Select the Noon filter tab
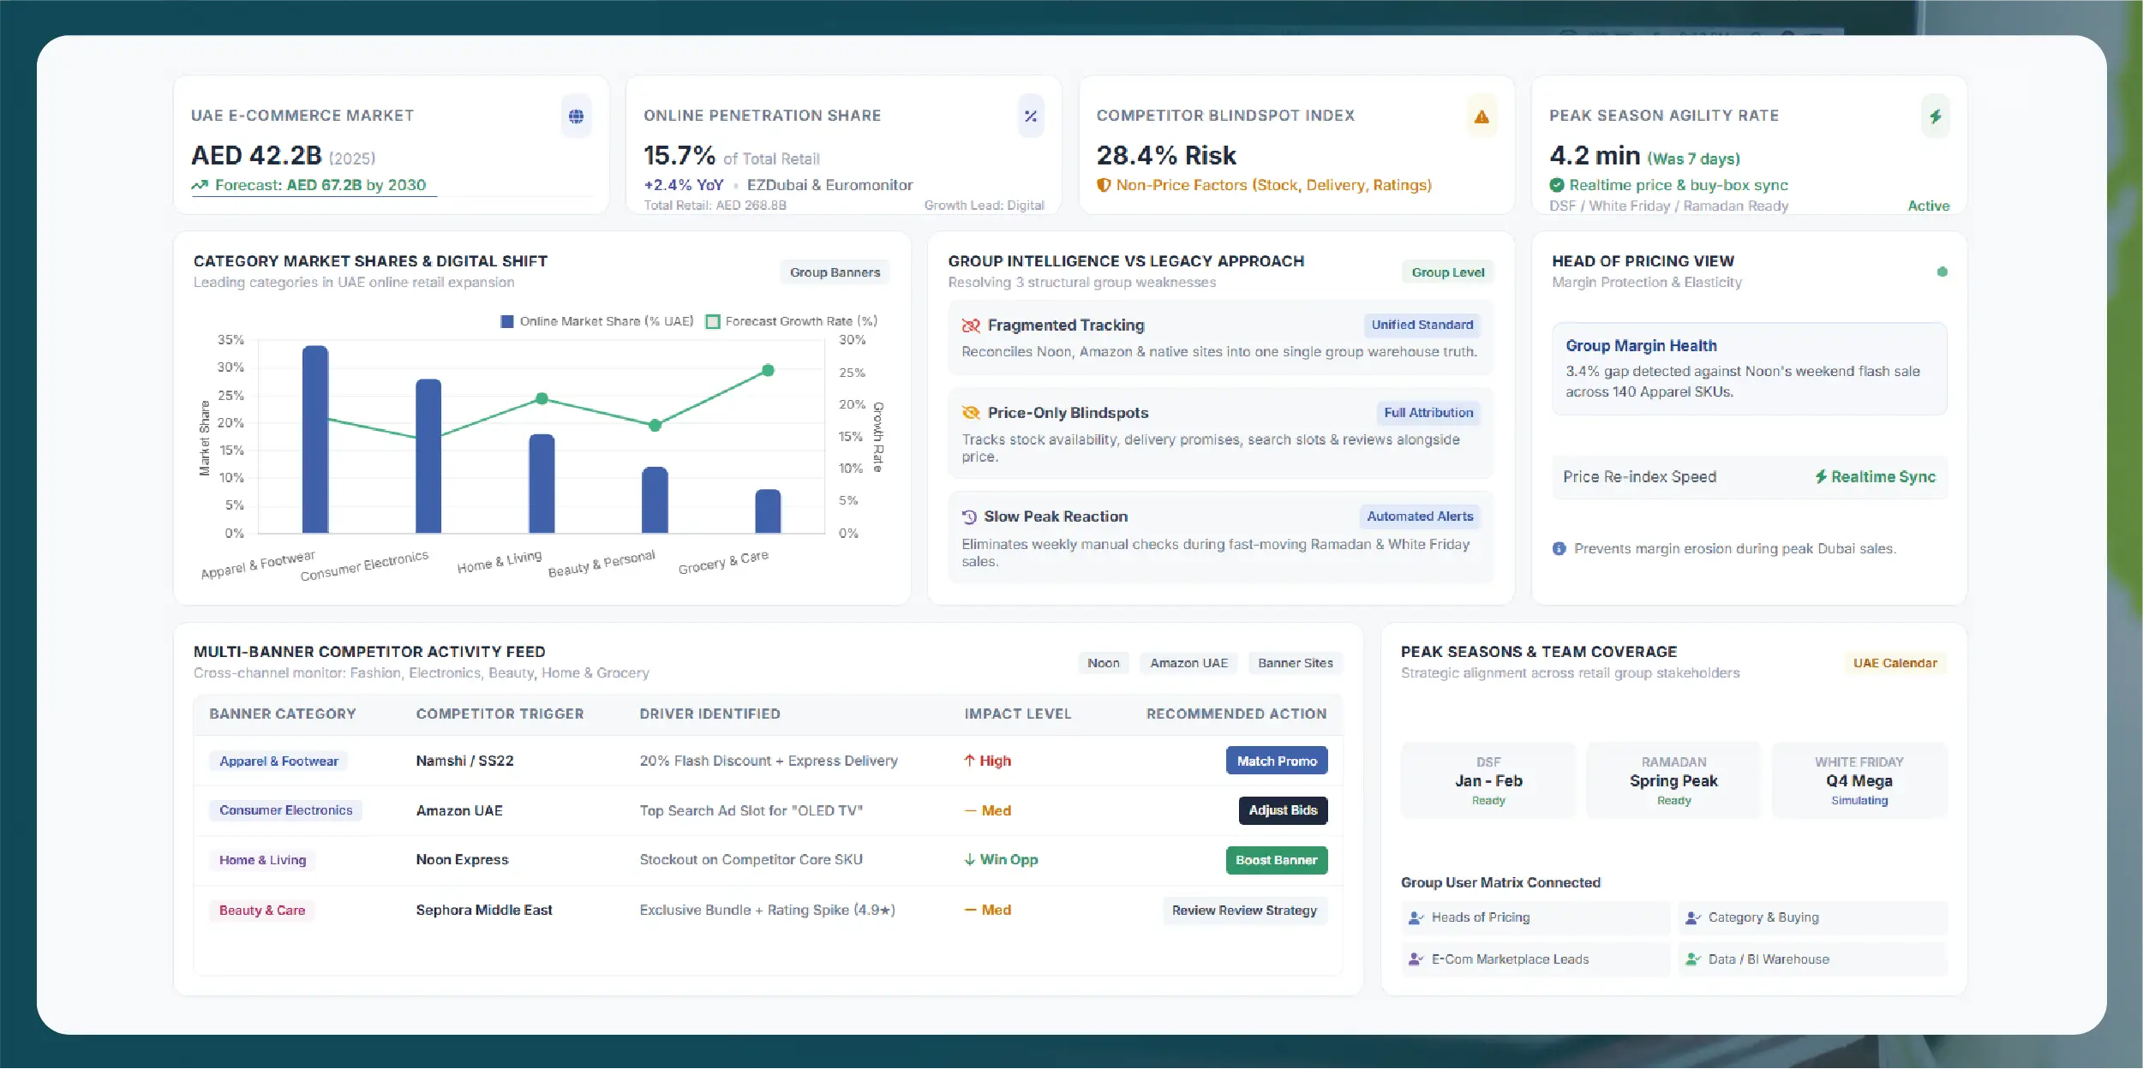The image size is (2143, 1069). click(x=1104, y=663)
